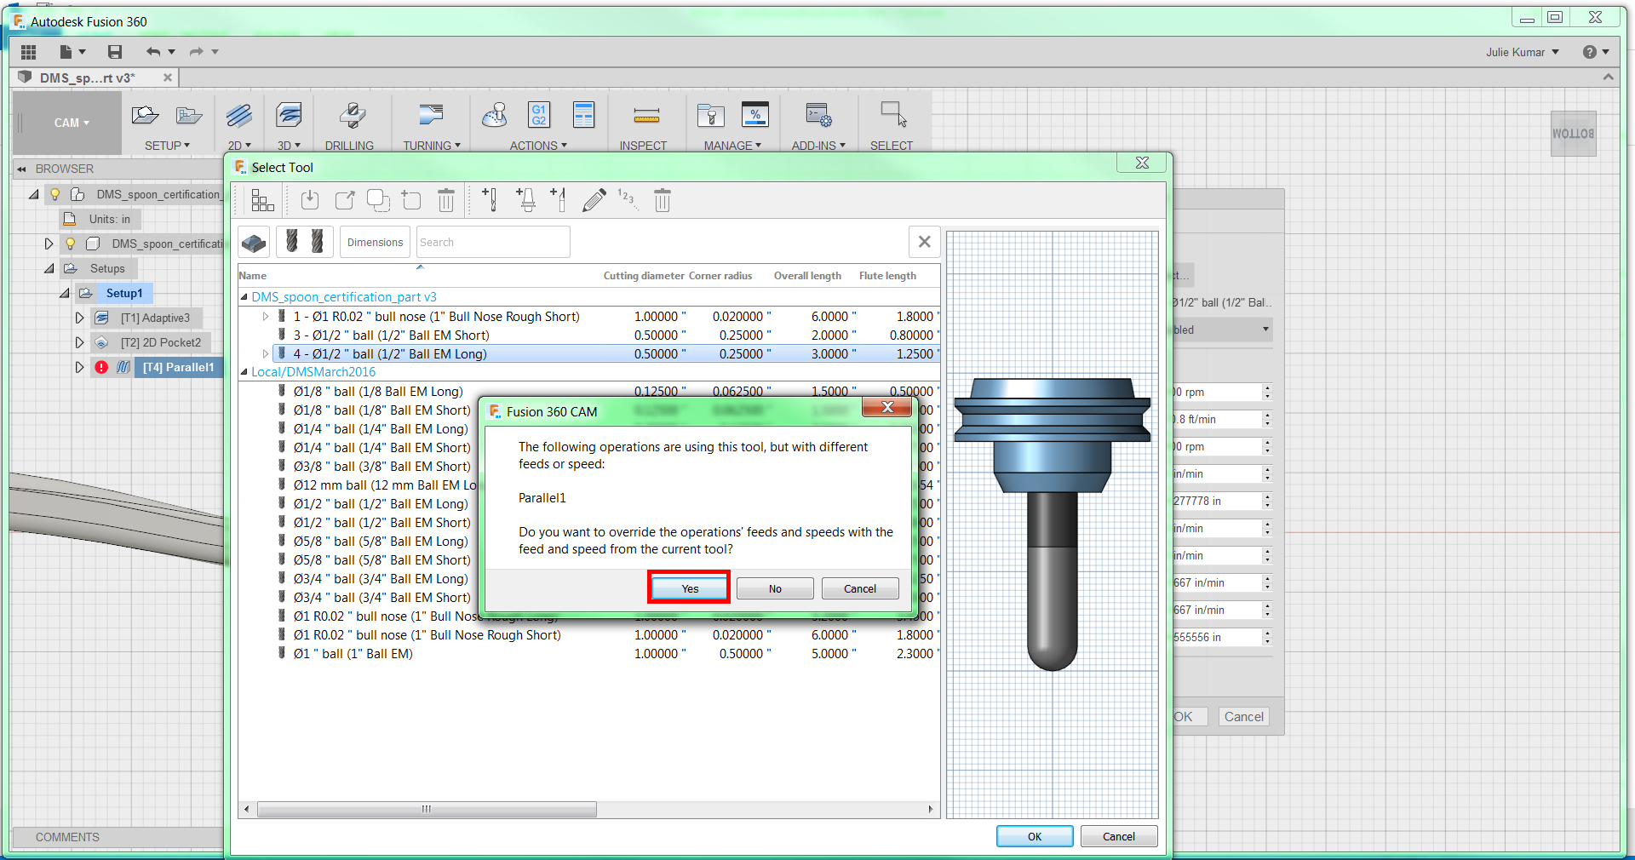Open the TURNING menu dropdown
The image size is (1635, 860).
[x=432, y=146]
